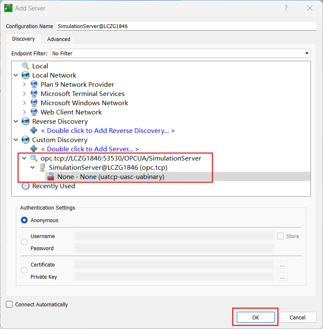Collapse the Reverse Discovery node
The width and height of the screenshot is (323, 329).
(x=16, y=121)
